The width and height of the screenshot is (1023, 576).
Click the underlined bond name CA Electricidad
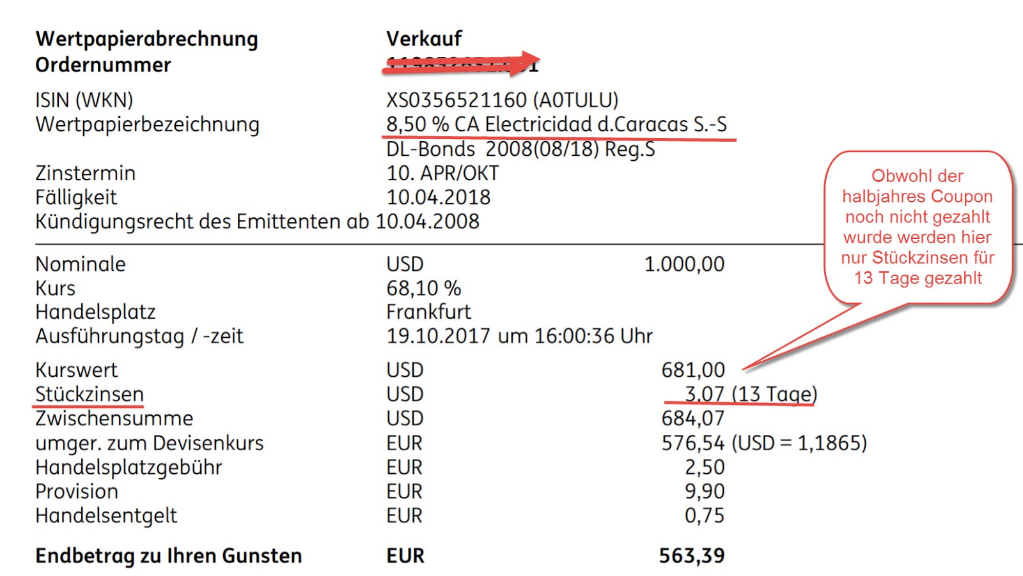tap(556, 125)
